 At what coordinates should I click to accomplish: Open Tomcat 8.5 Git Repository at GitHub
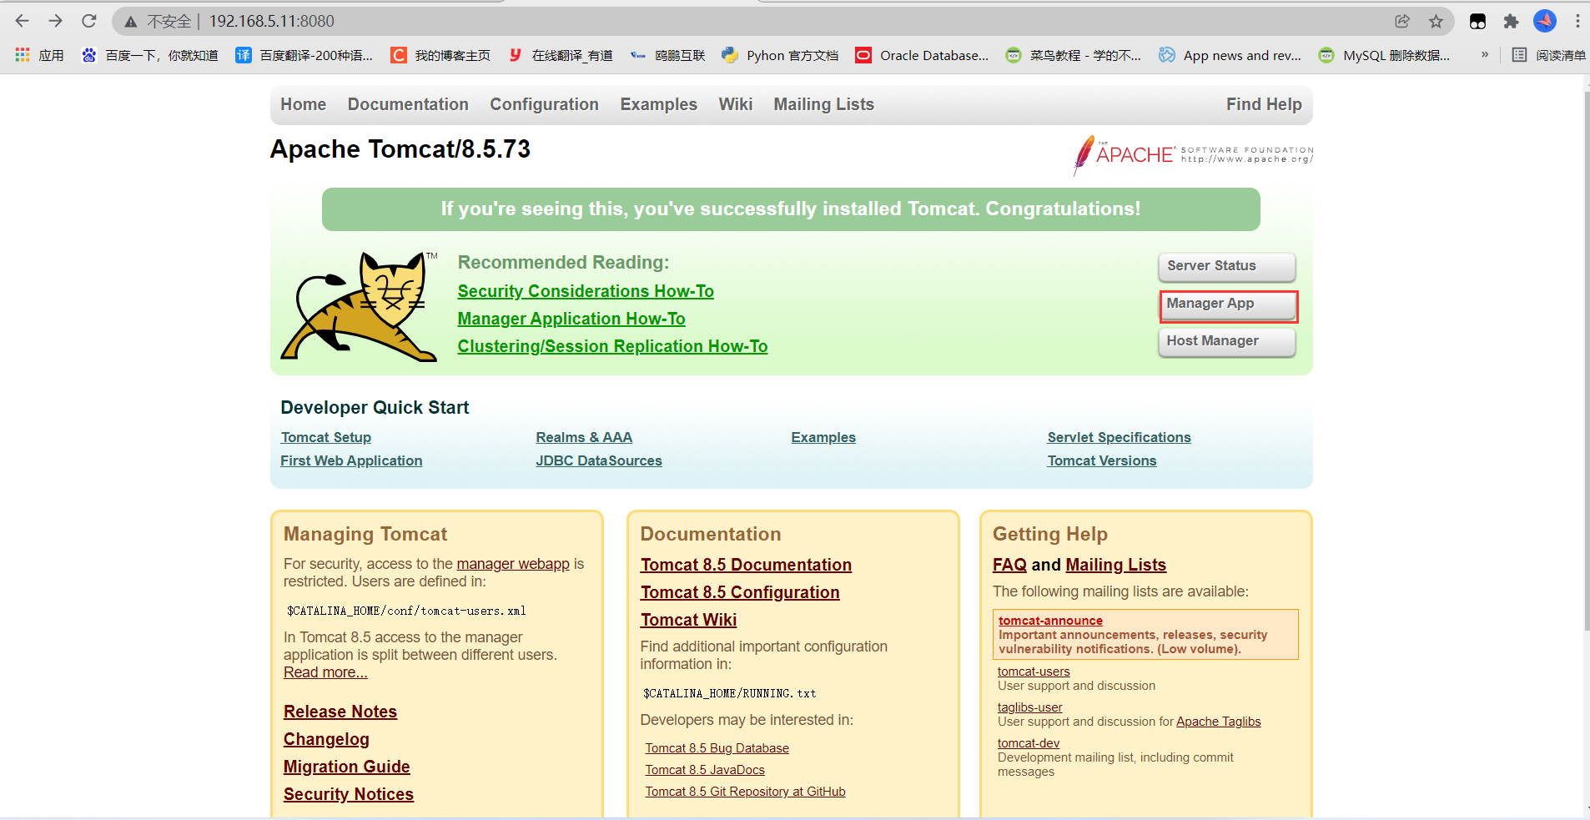(x=745, y=792)
